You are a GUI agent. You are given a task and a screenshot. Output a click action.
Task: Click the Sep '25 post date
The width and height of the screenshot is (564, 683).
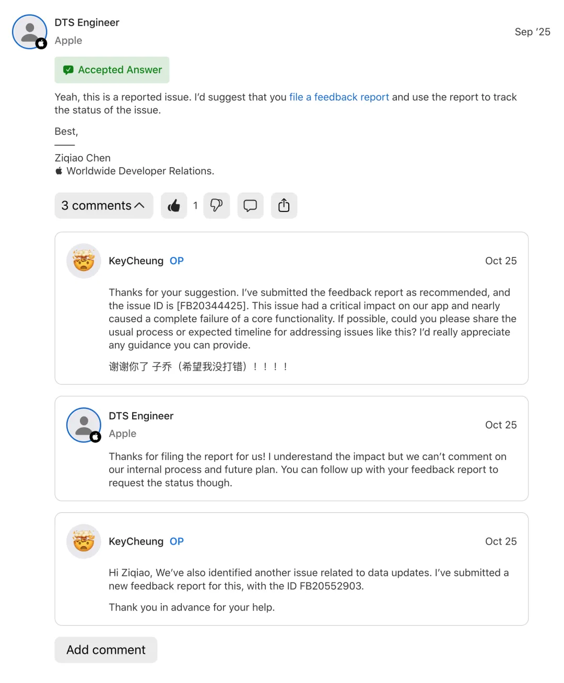click(532, 32)
